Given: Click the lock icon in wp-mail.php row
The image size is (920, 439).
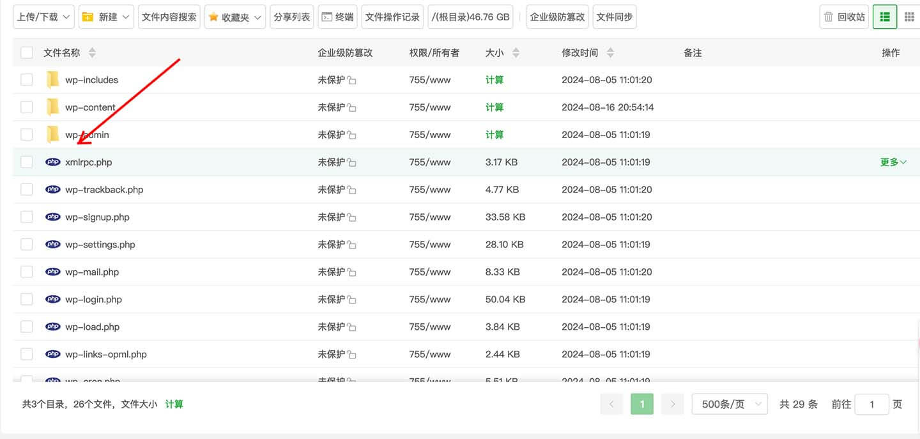Looking at the screenshot, I should [351, 273].
